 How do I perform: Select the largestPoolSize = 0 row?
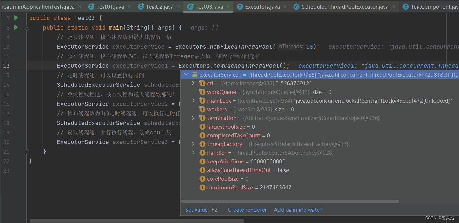click(320, 127)
